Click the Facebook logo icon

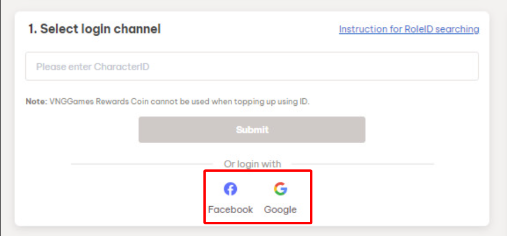click(230, 189)
